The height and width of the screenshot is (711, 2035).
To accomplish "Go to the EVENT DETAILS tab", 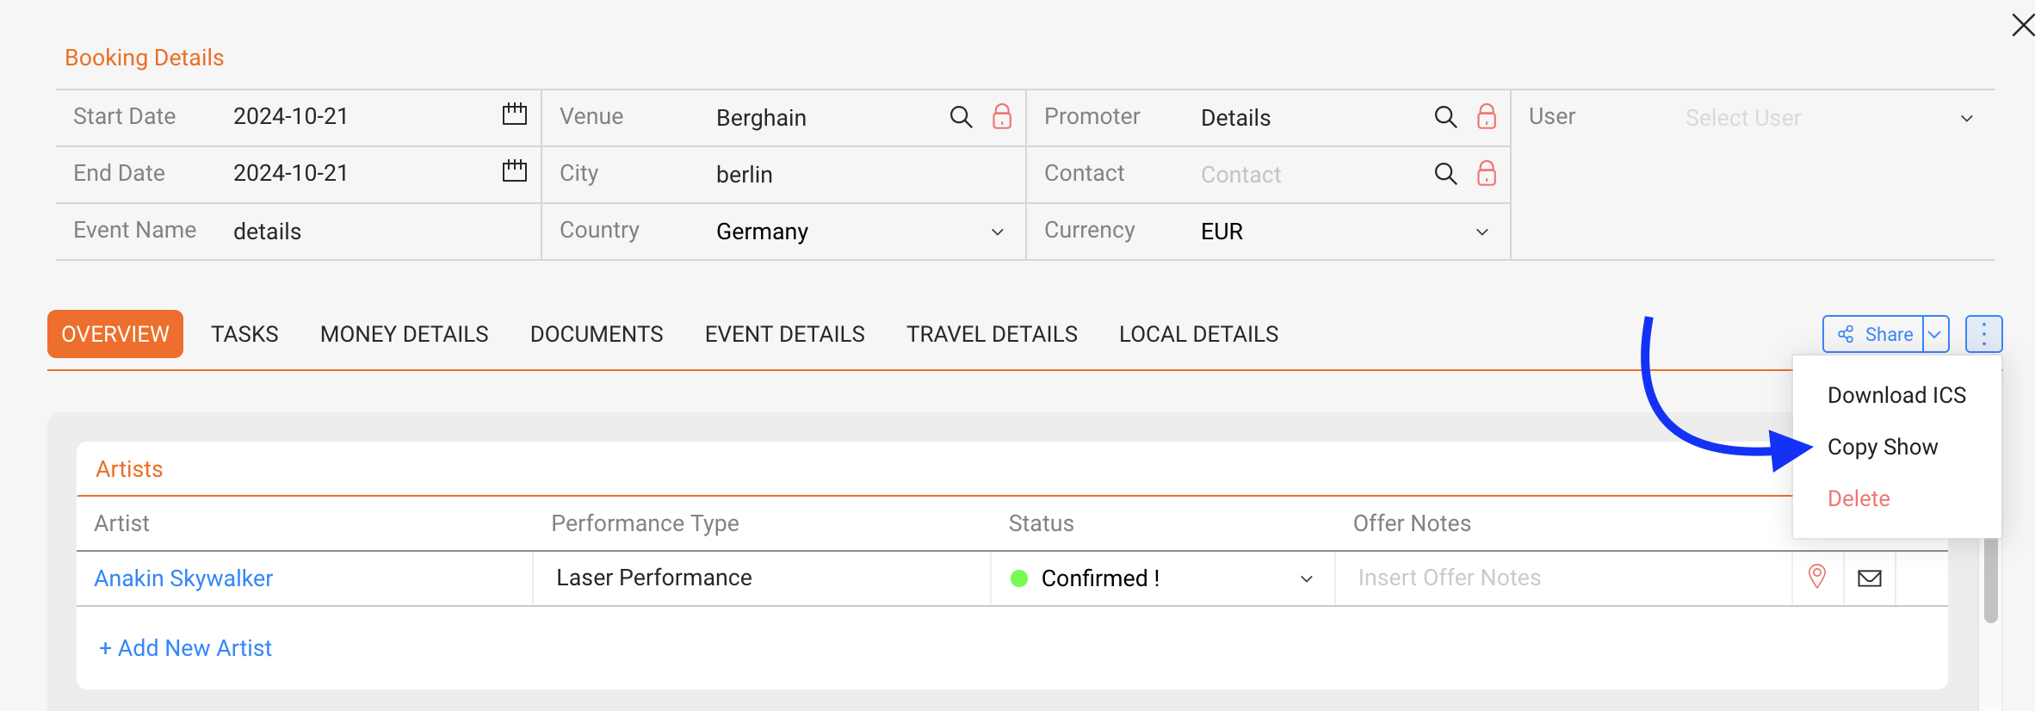I will point(785,334).
